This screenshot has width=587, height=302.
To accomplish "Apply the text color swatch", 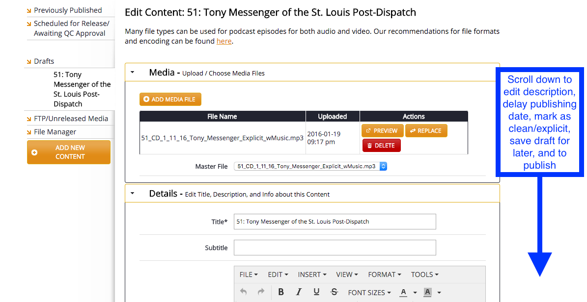I will pos(403,292).
